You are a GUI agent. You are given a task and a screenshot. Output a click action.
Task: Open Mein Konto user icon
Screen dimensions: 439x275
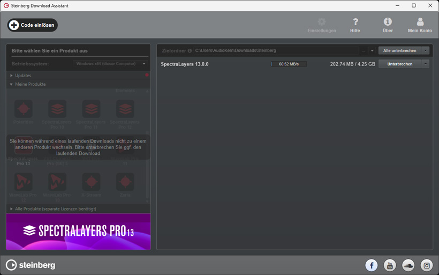(x=420, y=21)
